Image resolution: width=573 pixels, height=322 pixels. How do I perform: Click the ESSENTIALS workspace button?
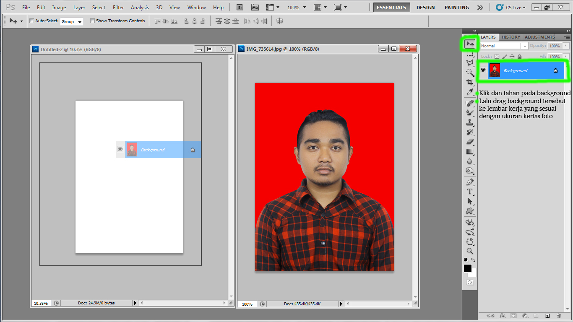click(391, 7)
